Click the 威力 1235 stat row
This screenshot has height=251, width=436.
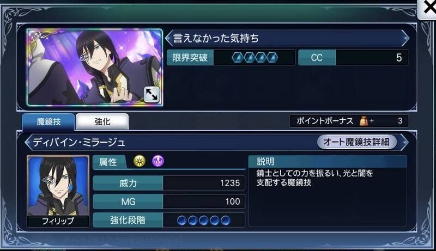pyautogui.click(x=169, y=183)
